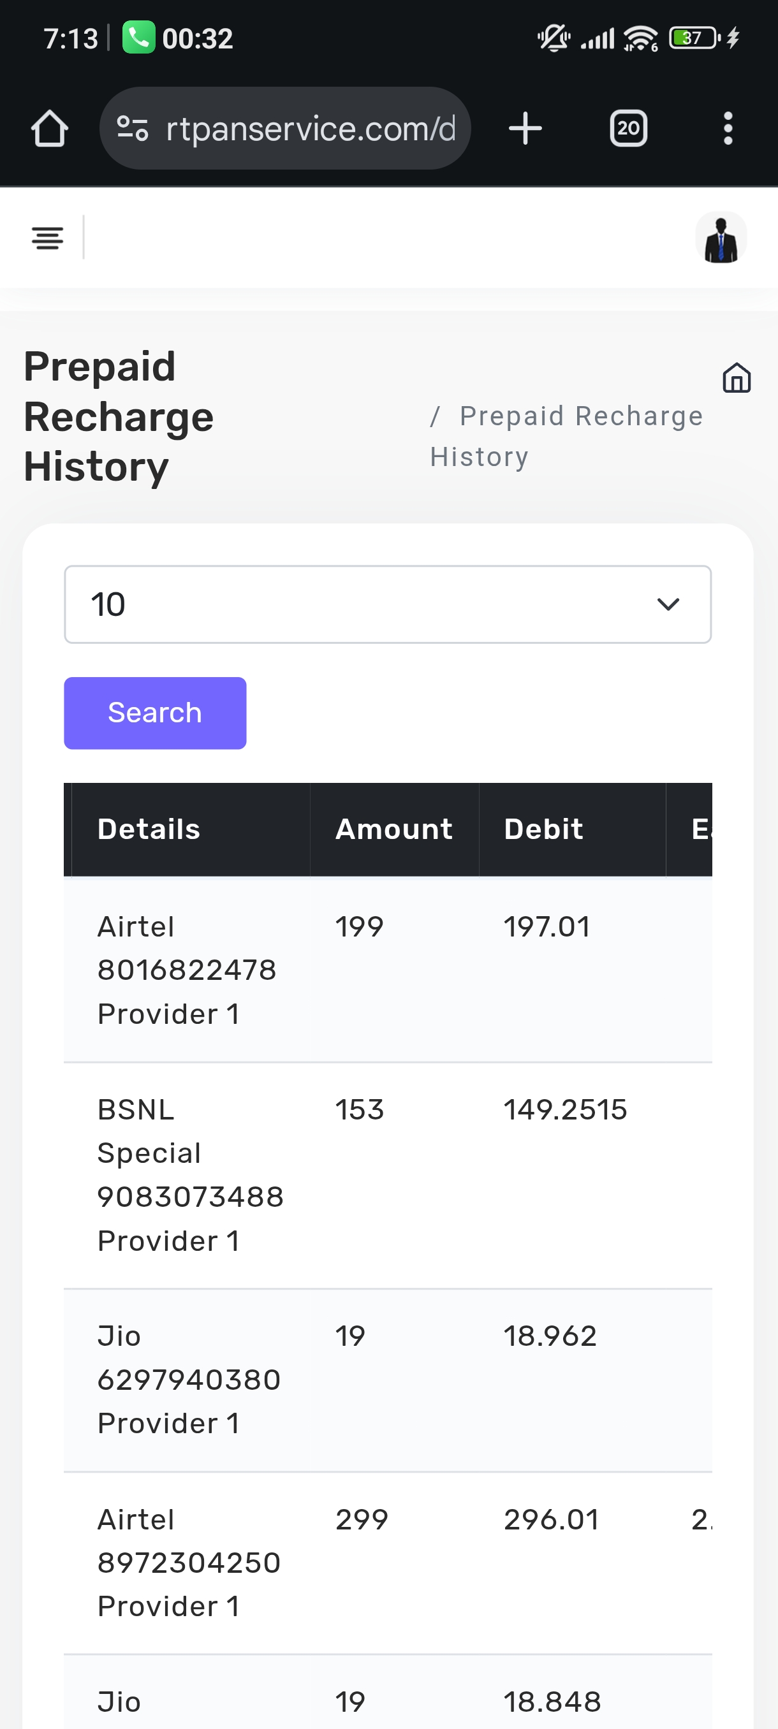Toggle the sidebar hamburger menu
Image resolution: width=778 pixels, height=1729 pixels.
(x=47, y=238)
